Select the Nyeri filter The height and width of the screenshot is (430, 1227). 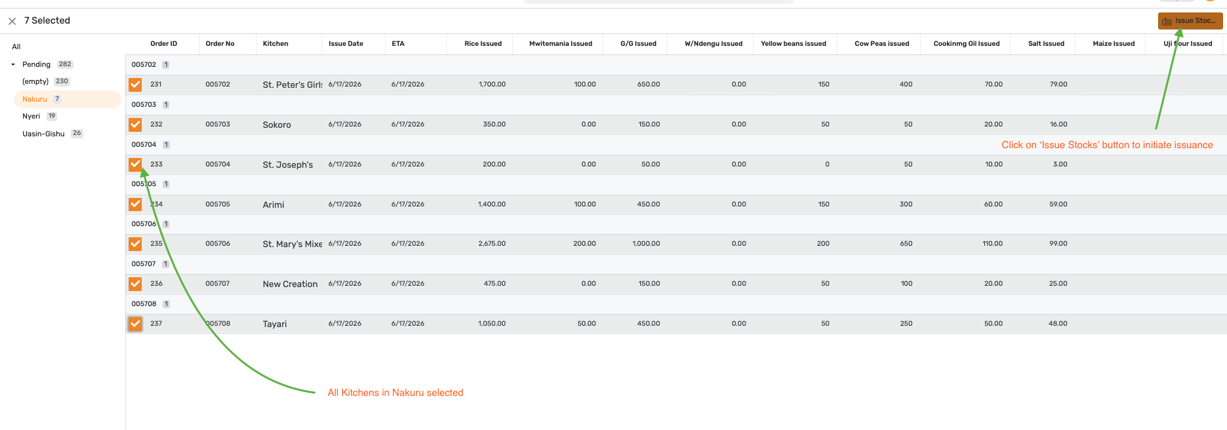pyautogui.click(x=31, y=116)
